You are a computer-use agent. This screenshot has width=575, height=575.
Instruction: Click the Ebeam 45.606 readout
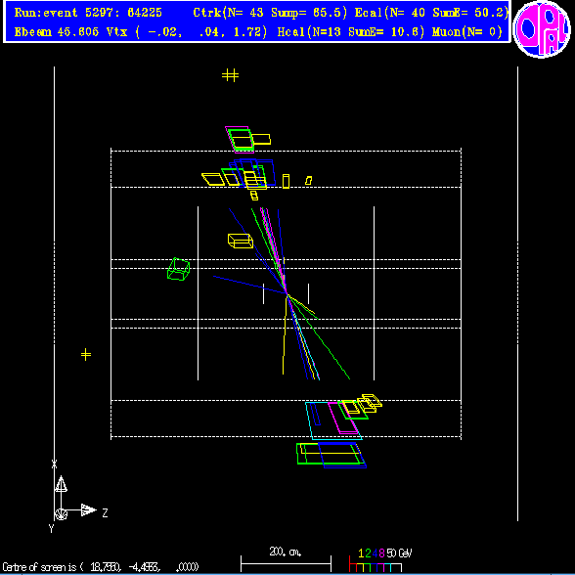pyautogui.click(x=57, y=32)
